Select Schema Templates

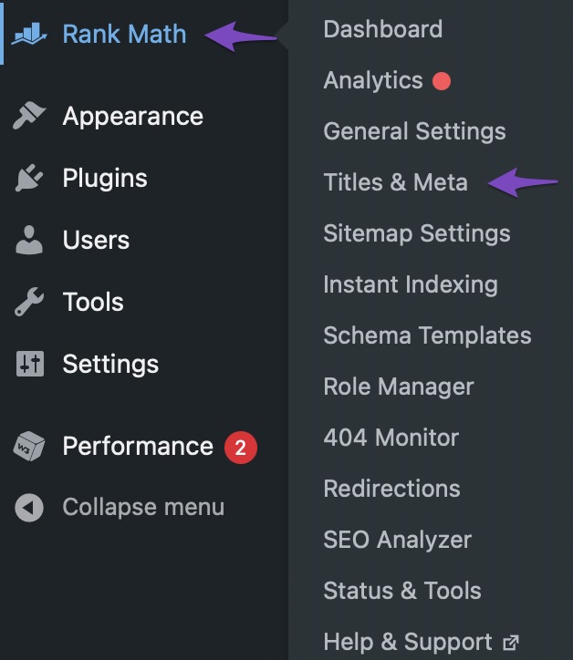point(427,335)
